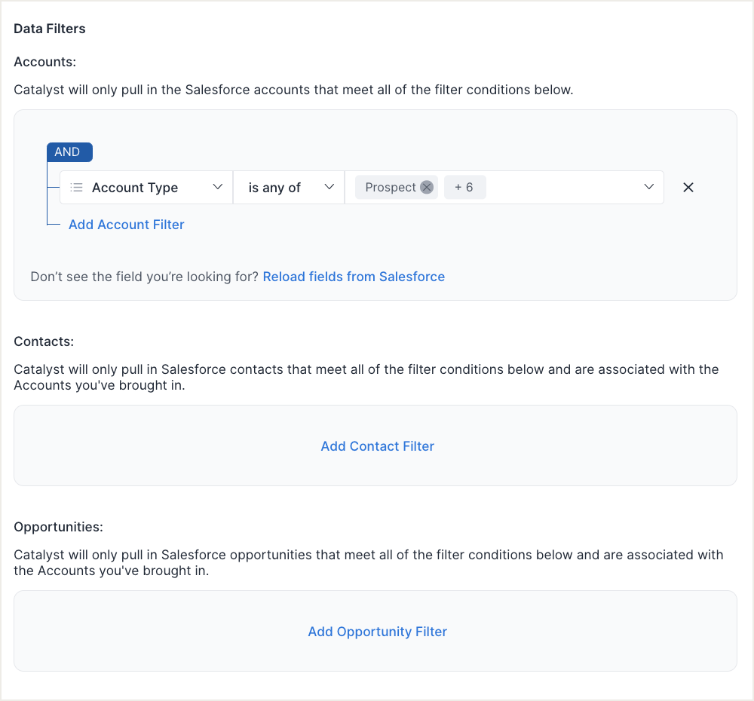Viewport: 754px width, 701px height.
Task: Click the Prospect value chip label
Action: point(390,188)
